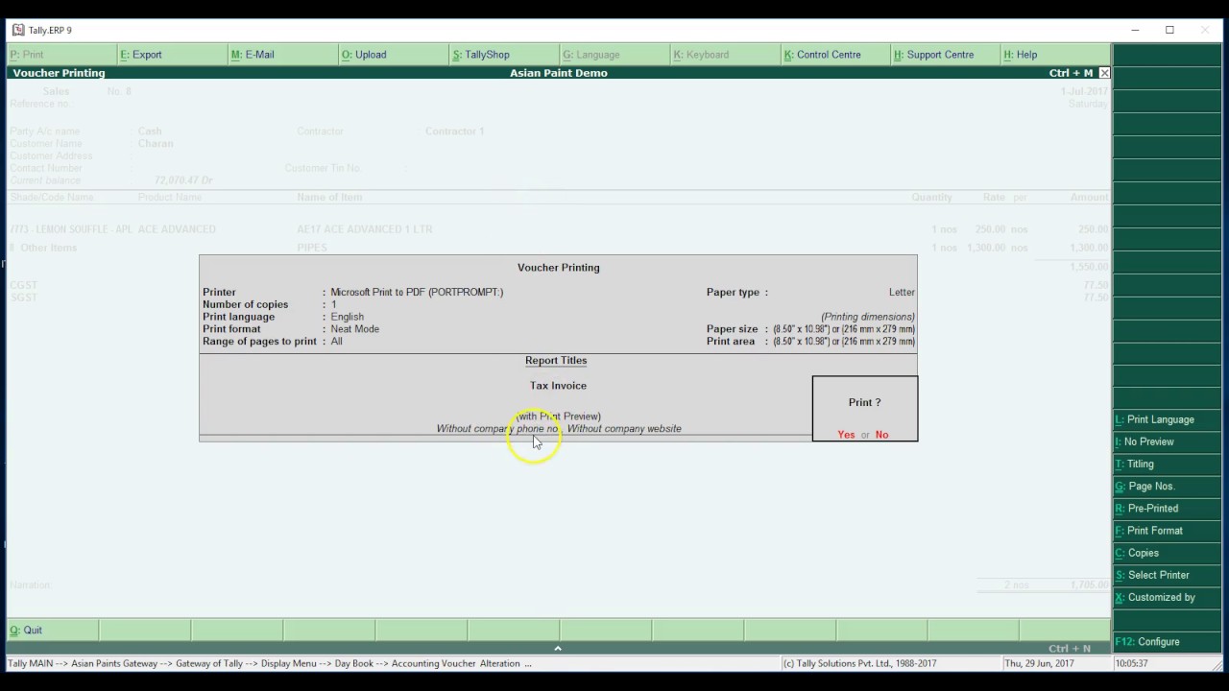Close Voucher Printing with the X box
Viewport: 1229px width, 691px height.
(x=1104, y=73)
